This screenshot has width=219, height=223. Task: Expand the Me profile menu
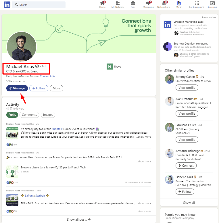pos(178,5)
